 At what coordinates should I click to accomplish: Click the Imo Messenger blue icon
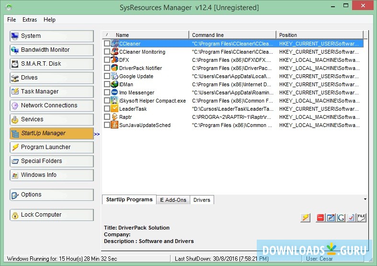click(114, 93)
